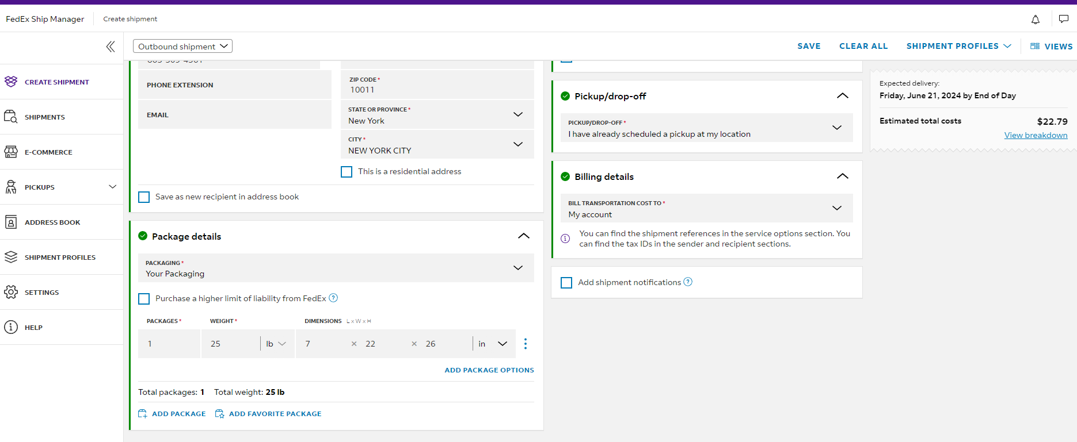Image resolution: width=1077 pixels, height=442 pixels.
Task: Click the Address Book icon
Action: tap(11, 222)
